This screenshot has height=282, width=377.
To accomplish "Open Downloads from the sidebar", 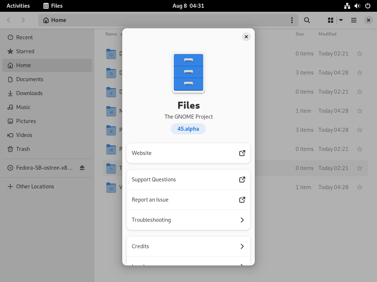I will tap(47, 93).
